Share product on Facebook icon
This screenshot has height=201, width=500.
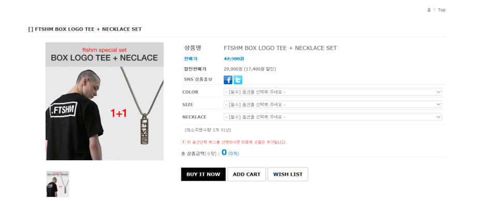point(228,80)
